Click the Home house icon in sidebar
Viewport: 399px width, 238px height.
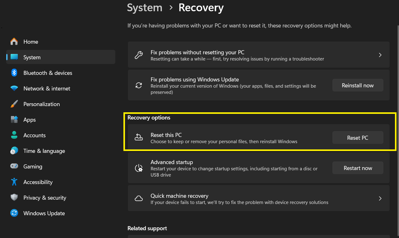14,41
